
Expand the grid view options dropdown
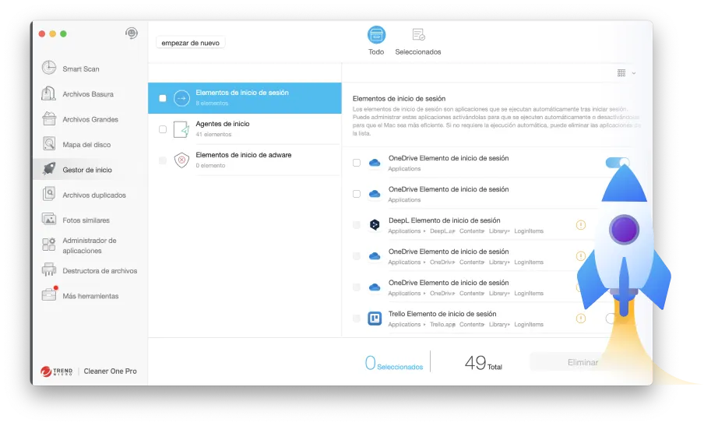pos(626,73)
